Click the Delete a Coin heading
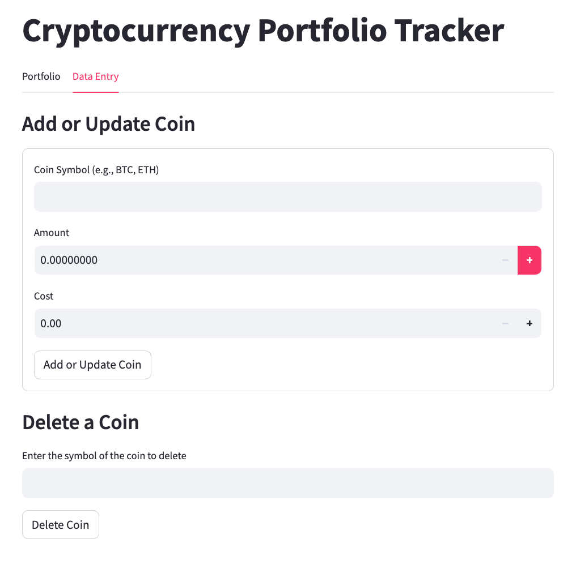This screenshot has height=573, width=576. pyautogui.click(x=81, y=422)
